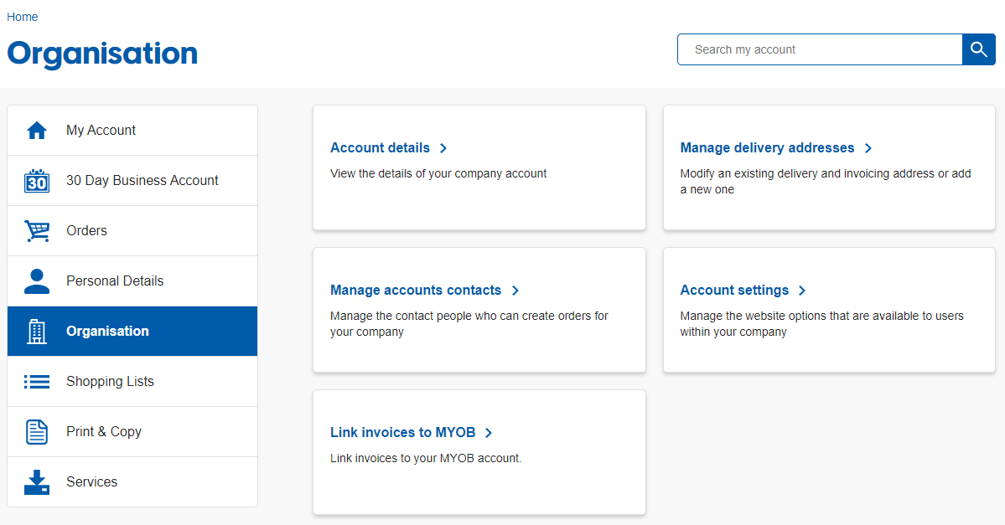
Task: Click the Manage delivery addresses chevron
Action: [x=868, y=147]
